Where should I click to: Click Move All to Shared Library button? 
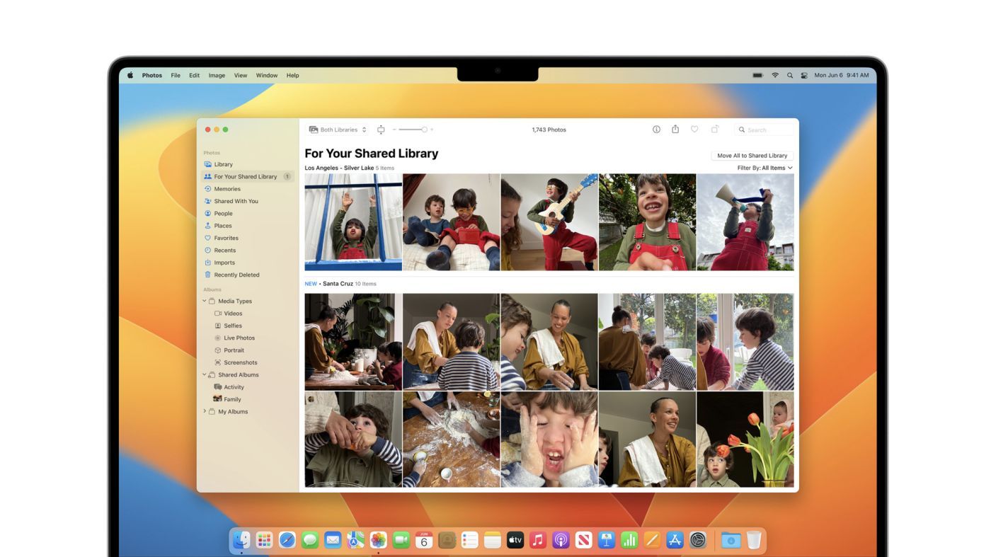click(752, 155)
